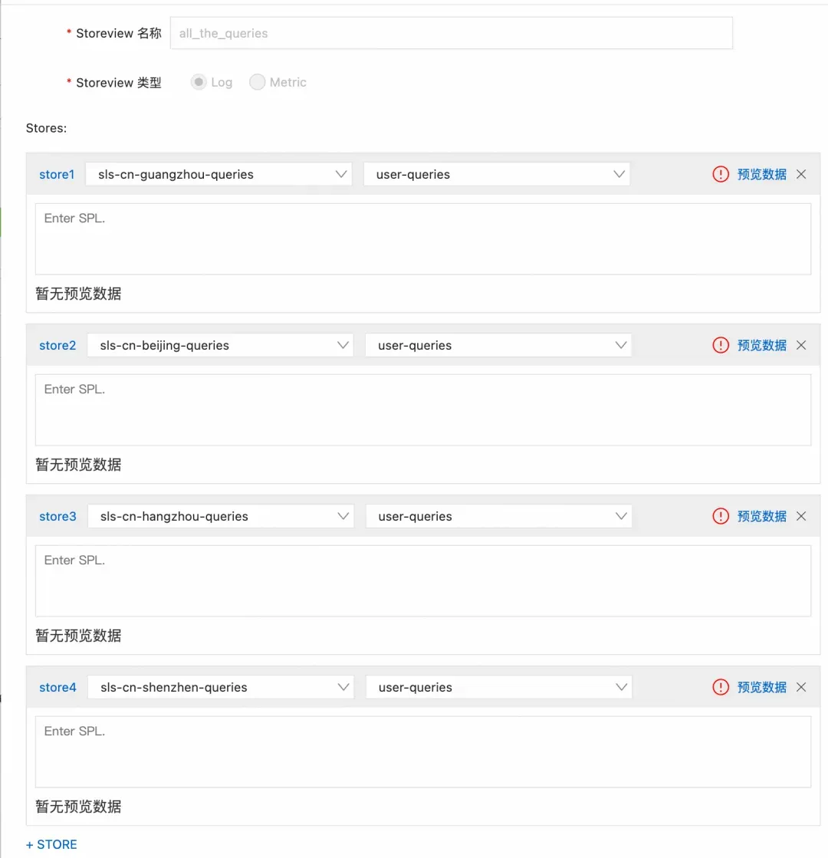Click 预览数据 link for store2
828x858 pixels.
pos(761,345)
